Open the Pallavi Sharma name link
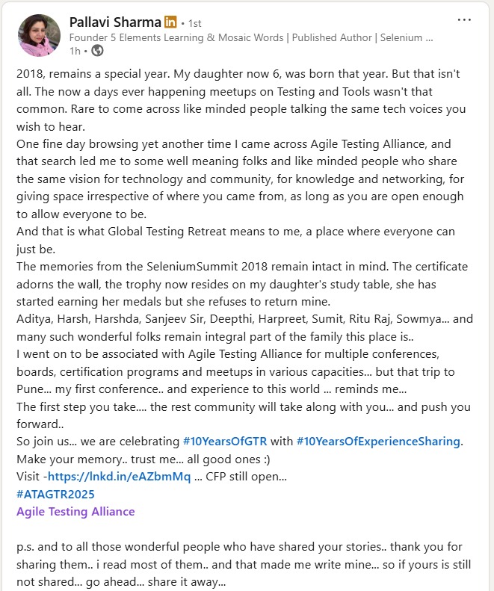 (114, 22)
